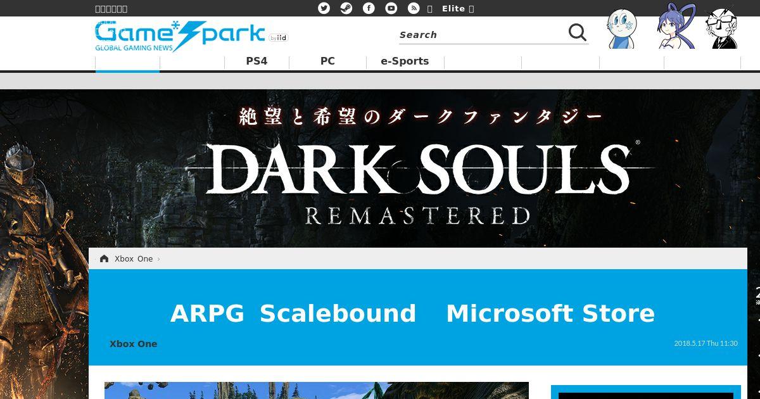Image resolution: width=760 pixels, height=399 pixels.
Task: Click the home icon in breadcrumb
Action: coord(104,258)
